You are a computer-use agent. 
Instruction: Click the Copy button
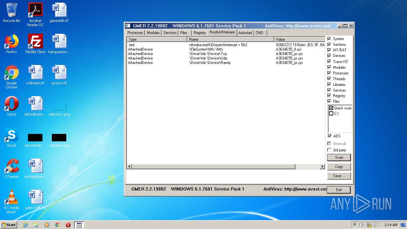[x=339, y=167]
